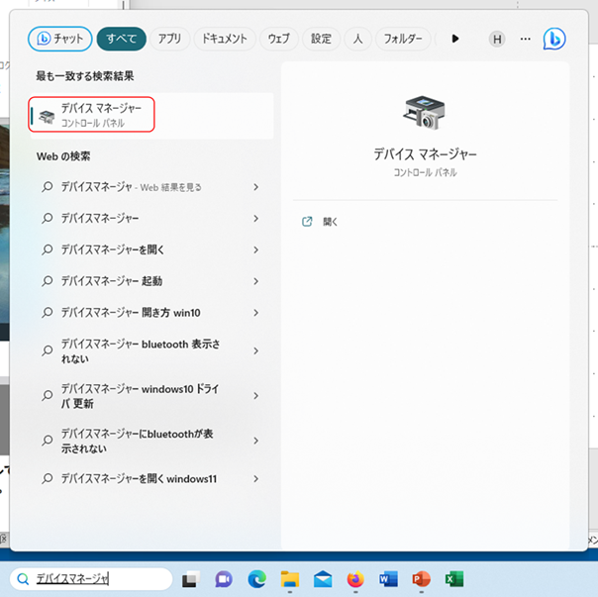Expand the デバイスマネージャー 起動 suggestion arrow
The height and width of the screenshot is (597, 598).
pyautogui.click(x=255, y=281)
